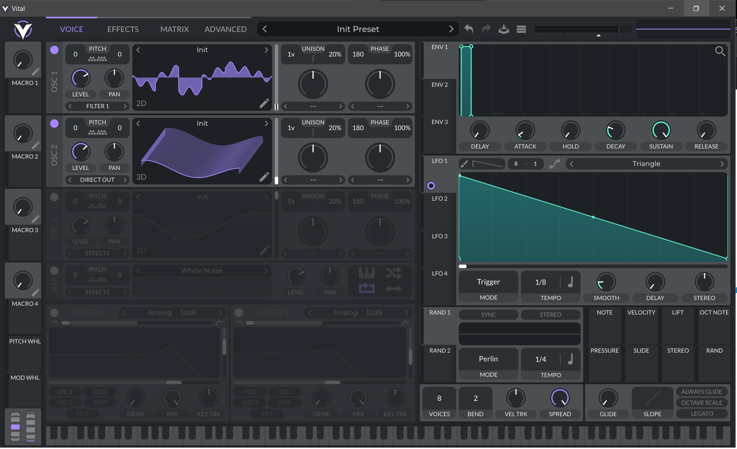Click the ALWAYS GLIDE button
737x449 pixels.
[702, 392]
